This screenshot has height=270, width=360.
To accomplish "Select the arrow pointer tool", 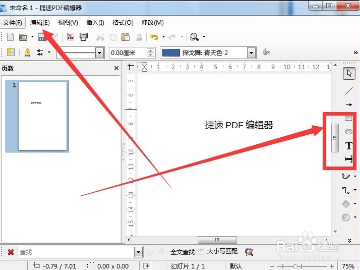I will pyautogui.click(x=349, y=73).
